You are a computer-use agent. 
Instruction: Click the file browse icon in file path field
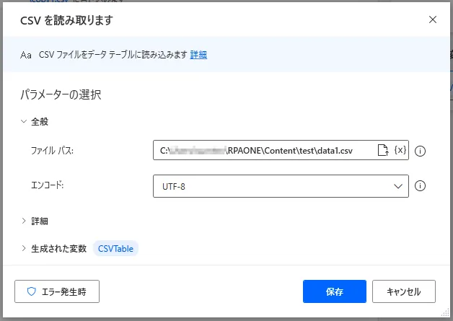tap(384, 151)
